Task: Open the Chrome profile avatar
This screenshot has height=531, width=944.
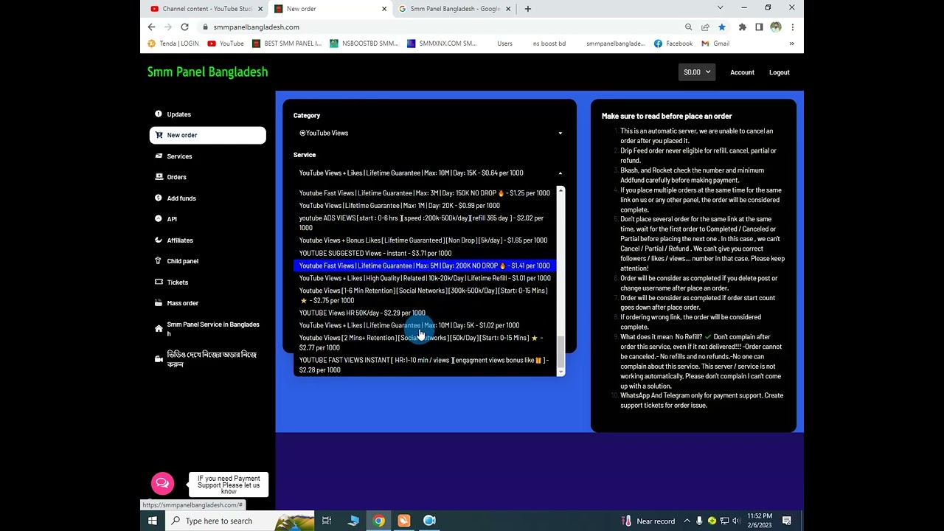Action: [776, 27]
